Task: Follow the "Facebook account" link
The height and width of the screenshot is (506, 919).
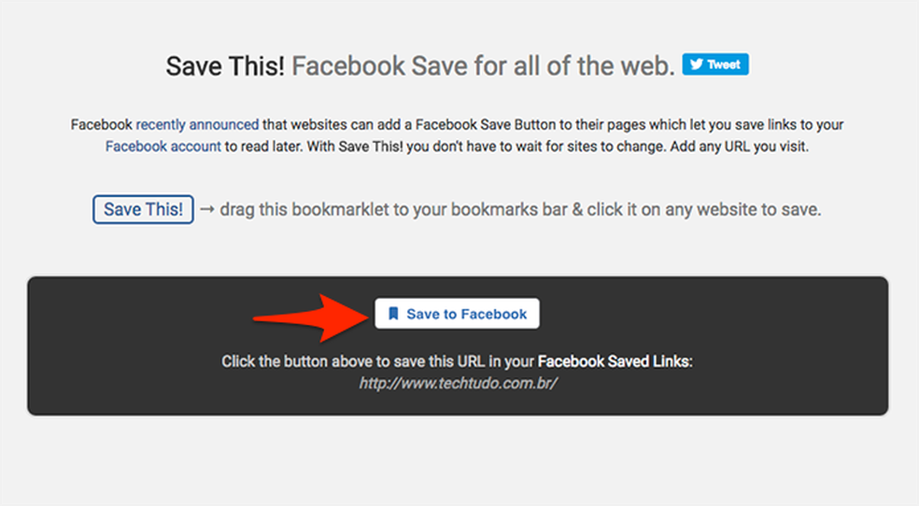Action: point(163,147)
